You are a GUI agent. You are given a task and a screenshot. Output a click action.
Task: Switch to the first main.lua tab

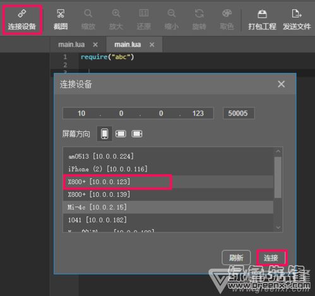coord(71,44)
